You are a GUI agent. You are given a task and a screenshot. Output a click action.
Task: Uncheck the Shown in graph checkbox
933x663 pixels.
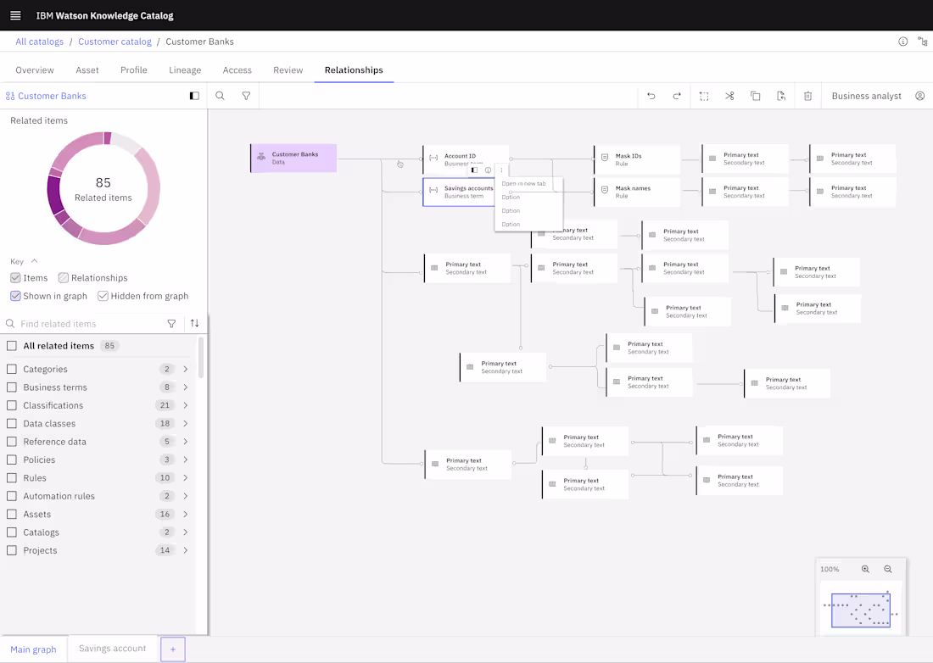pos(15,295)
